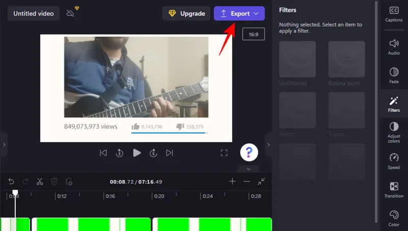Collapse the preview with the down chevron
408x231 pixels.
point(249,169)
